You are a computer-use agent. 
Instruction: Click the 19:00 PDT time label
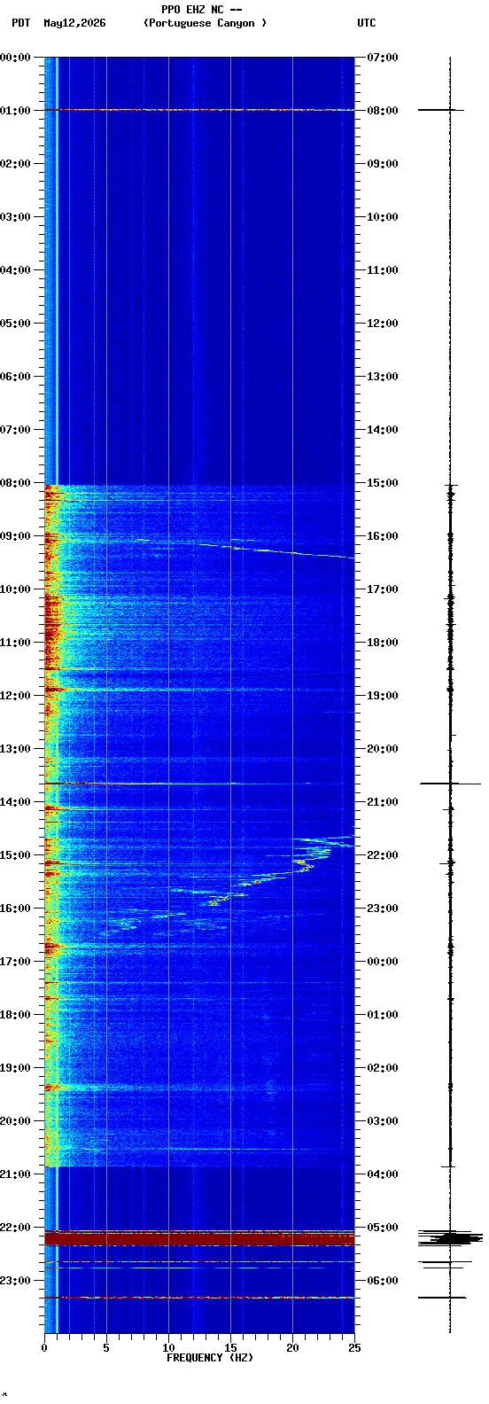(x=16, y=1068)
